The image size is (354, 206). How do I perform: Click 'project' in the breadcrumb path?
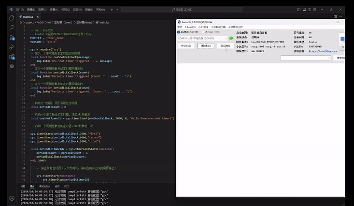[29, 22]
